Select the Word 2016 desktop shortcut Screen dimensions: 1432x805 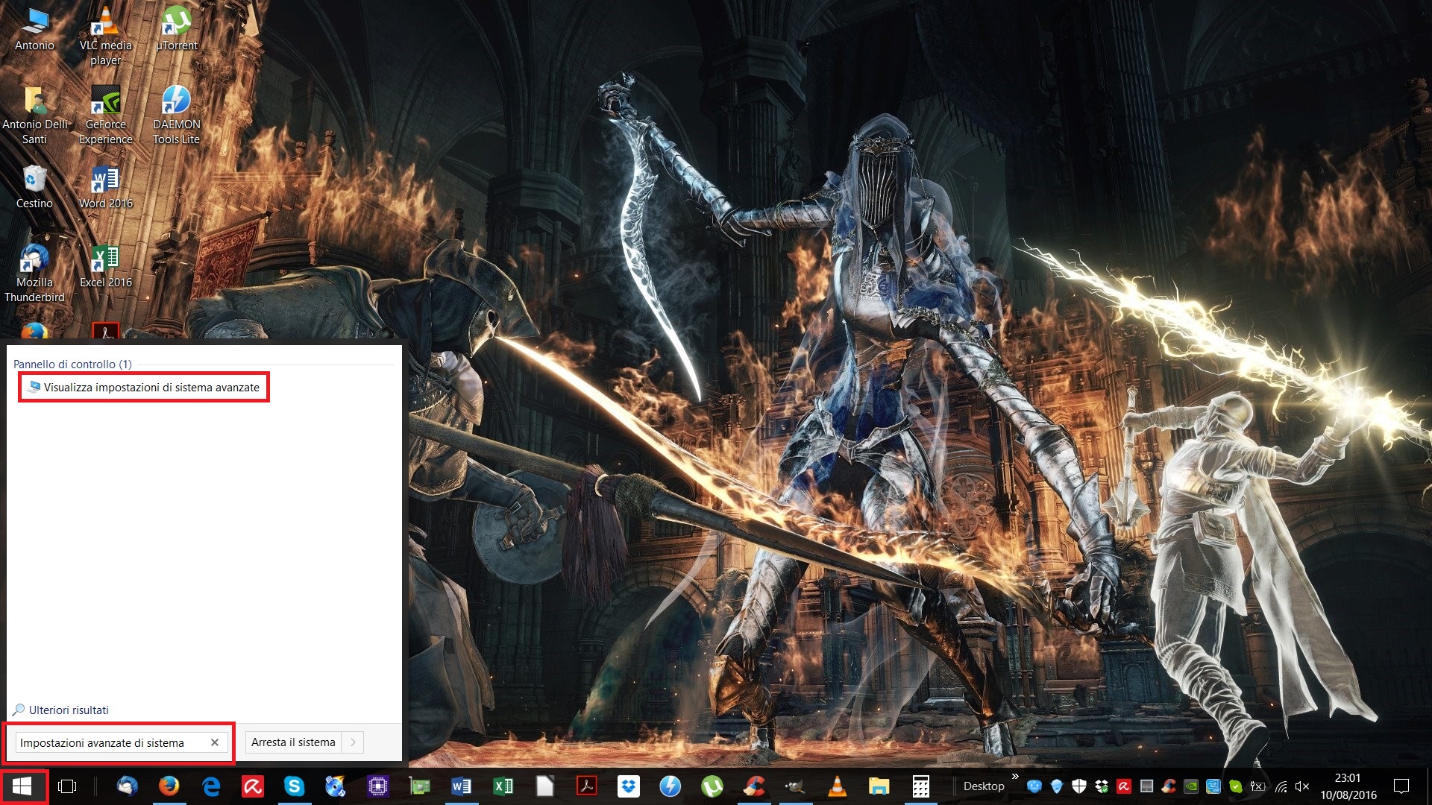click(106, 188)
